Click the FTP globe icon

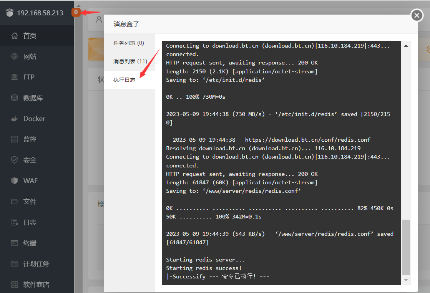pyautogui.click(x=15, y=77)
